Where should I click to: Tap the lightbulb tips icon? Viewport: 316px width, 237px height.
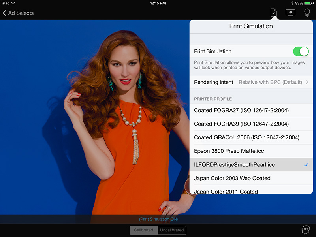coord(307,13)
